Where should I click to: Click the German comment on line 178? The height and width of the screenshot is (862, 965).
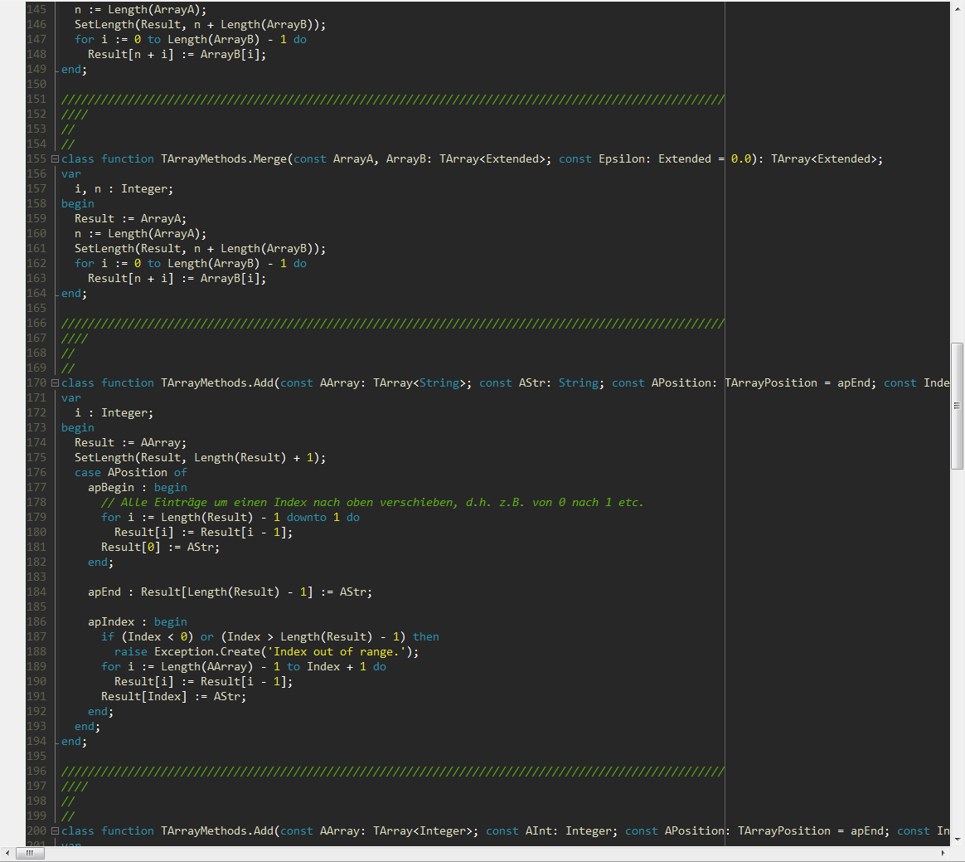(x=372, y=503)
